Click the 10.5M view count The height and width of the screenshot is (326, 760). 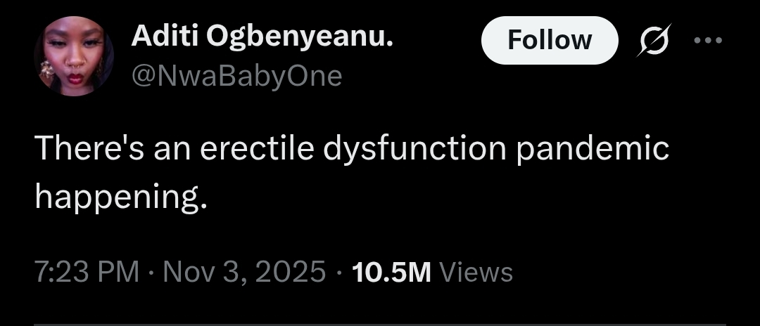pos(391,271)
